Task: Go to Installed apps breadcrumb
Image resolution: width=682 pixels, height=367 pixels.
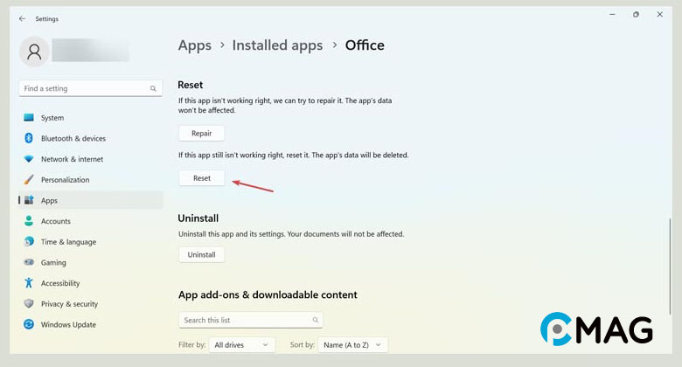Action: point(277,45)
